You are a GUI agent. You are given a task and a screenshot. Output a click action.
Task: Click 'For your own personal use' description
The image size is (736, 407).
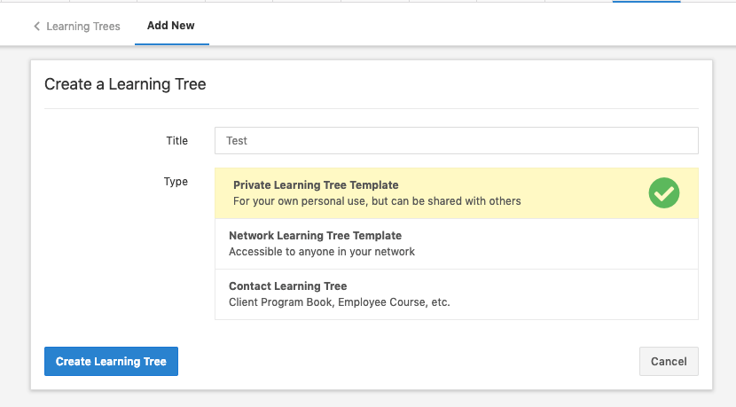[x=376, y=201]
